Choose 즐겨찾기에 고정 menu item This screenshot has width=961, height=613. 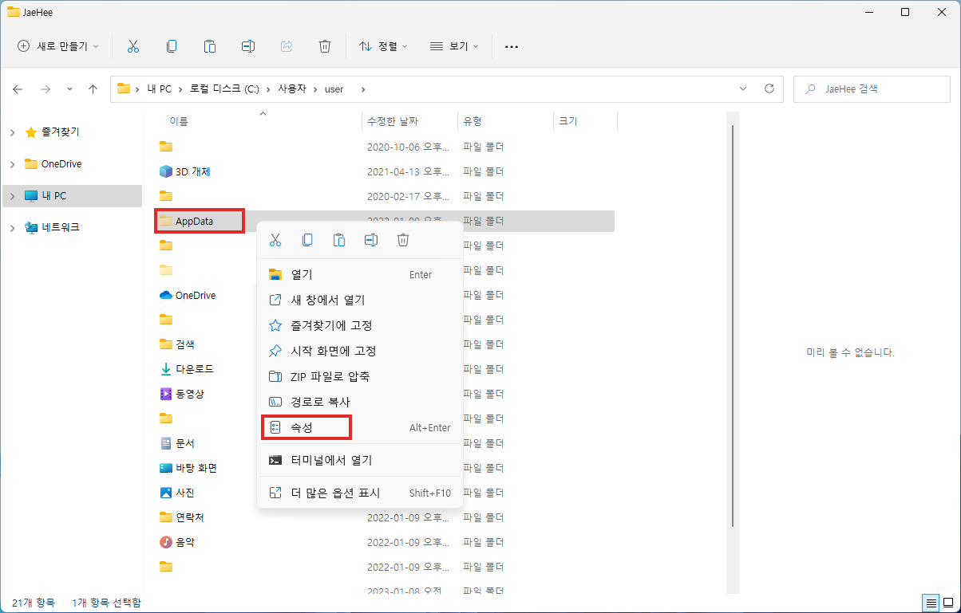coord(360,325)
